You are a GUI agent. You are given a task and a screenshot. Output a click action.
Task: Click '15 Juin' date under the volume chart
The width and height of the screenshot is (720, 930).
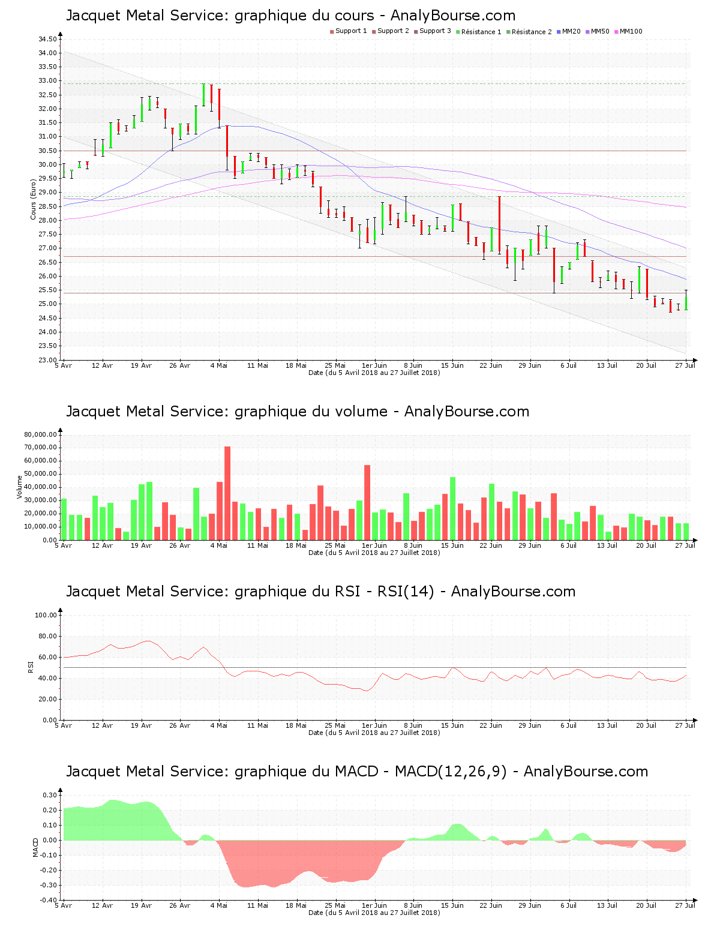[x=452, y=545]
